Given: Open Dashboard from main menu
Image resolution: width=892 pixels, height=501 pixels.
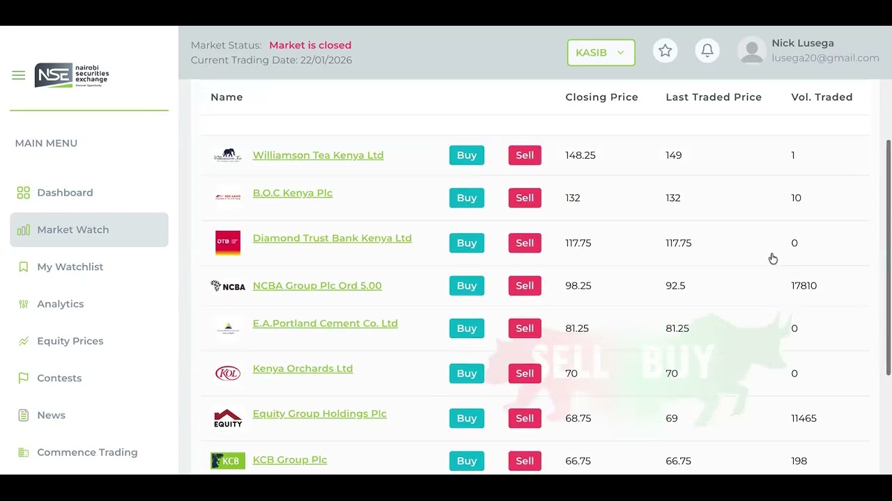Looking at the screenshot, I should tap(65, 193).
